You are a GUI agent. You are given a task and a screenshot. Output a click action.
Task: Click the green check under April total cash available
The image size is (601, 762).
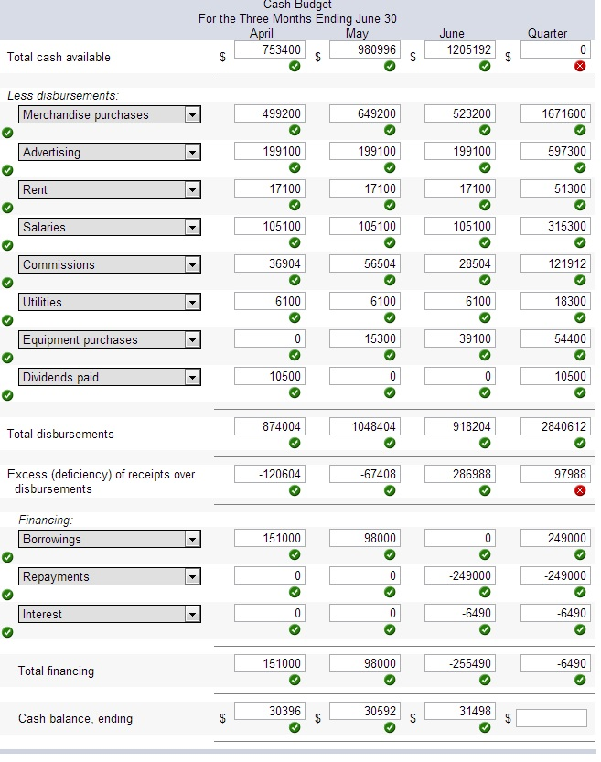pos(295,66)
